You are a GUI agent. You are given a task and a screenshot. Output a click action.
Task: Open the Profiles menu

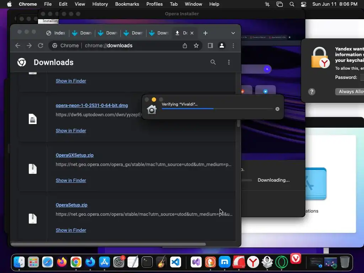click(154, 4)
